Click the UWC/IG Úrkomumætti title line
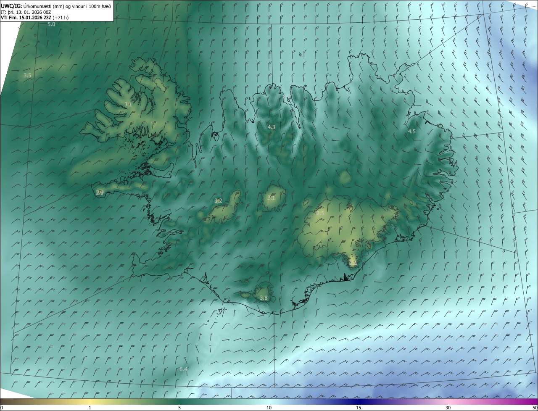Viewport: 538px width, 411px height. click(x=56, y=6)
